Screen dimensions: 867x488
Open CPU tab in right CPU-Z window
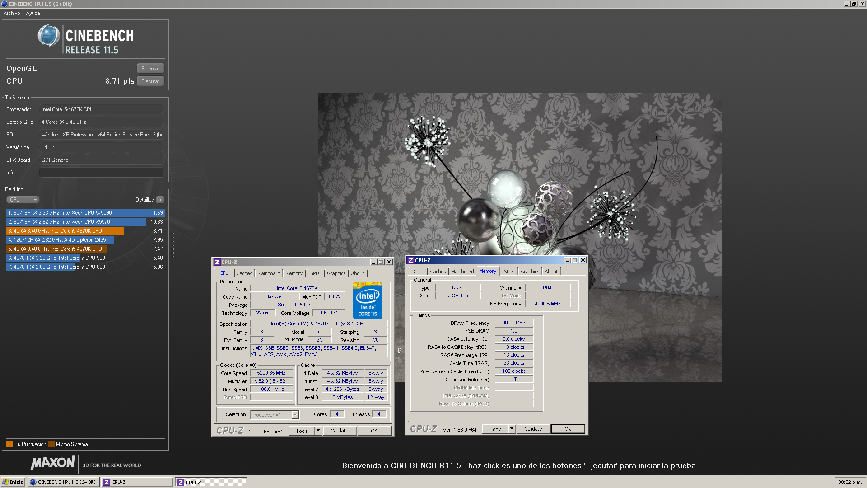pyautogui.click(x=418, y=272)
